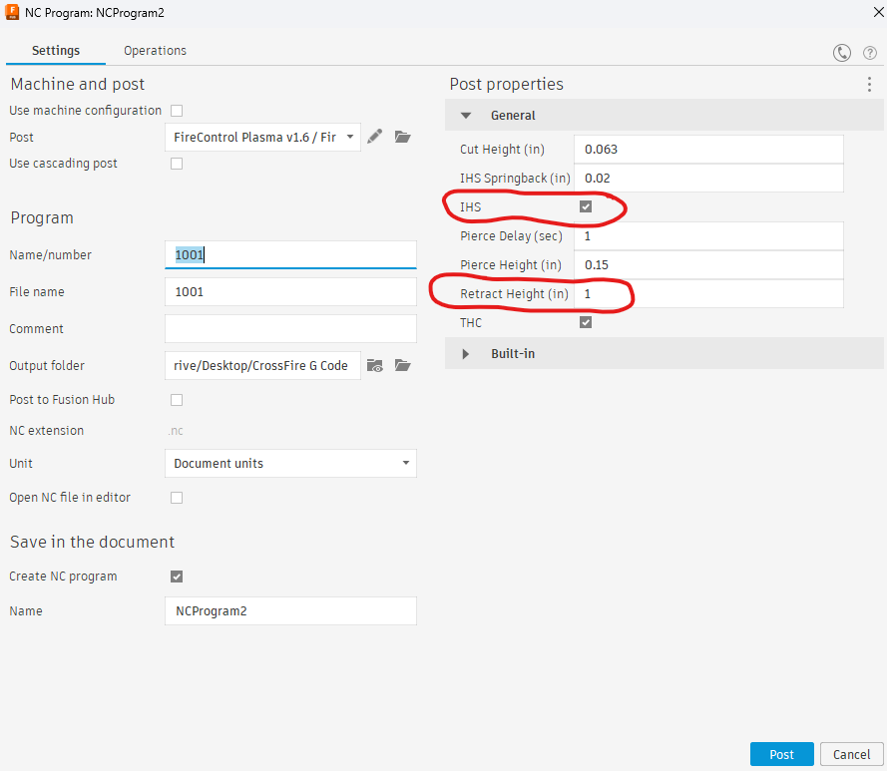The height and width of the screenshot is (771, 887).
Task: Toggle the THC checkbox
Action: click(586, 323)
